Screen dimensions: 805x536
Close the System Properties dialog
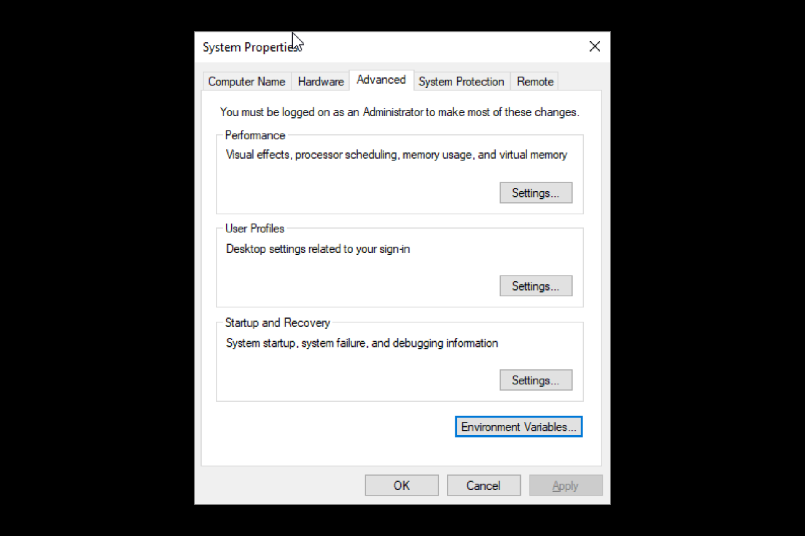pyautogui.click(x=595, y=46)
